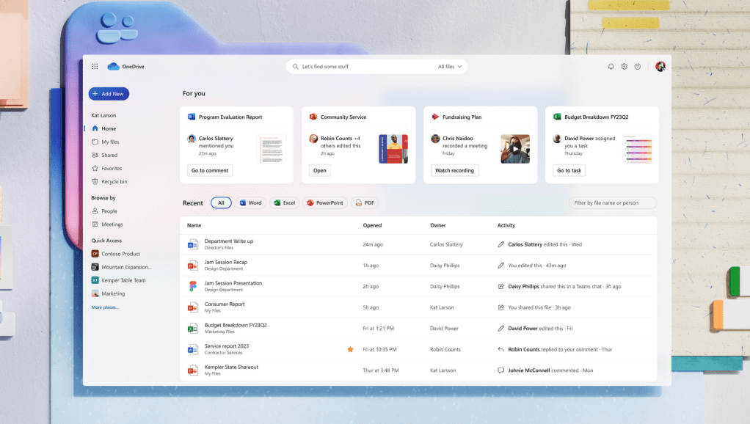The height and width of the screenshot is (424, 750).
Task: Click the Watch recording button
Action: [x=454, y=170]
